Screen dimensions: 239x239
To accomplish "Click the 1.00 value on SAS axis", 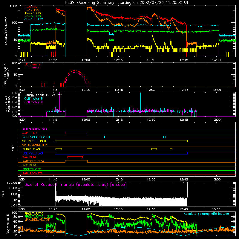I will click(14, 194).
